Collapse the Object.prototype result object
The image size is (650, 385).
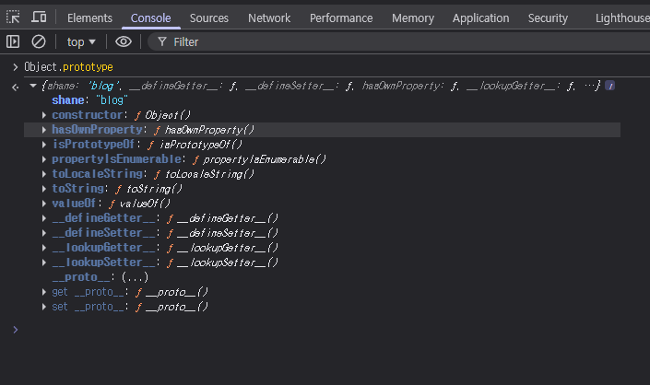(33, 86)
